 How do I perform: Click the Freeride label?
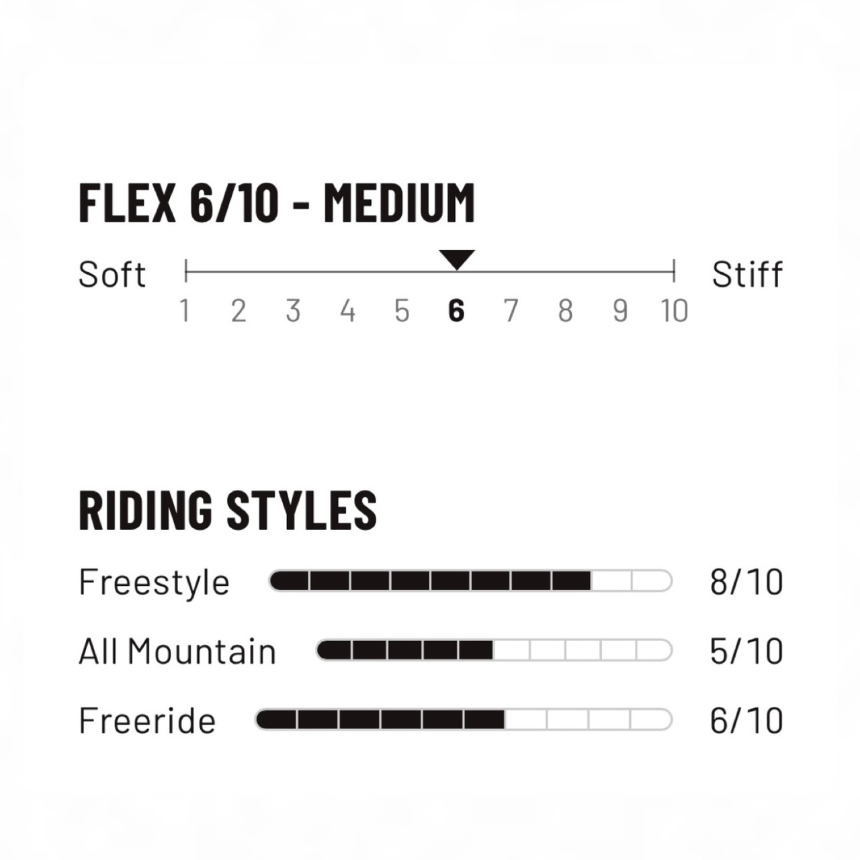point(147,720)
